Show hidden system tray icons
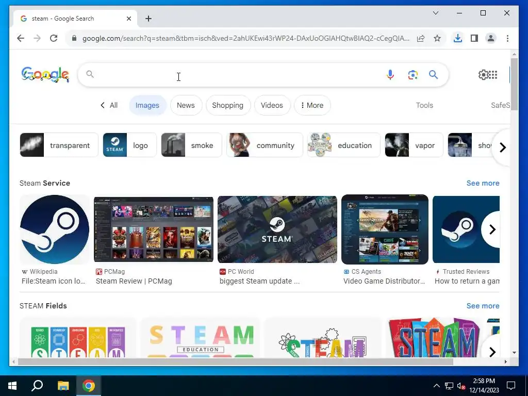Viewport: 528px width, 396px height. tap(436, 386)
